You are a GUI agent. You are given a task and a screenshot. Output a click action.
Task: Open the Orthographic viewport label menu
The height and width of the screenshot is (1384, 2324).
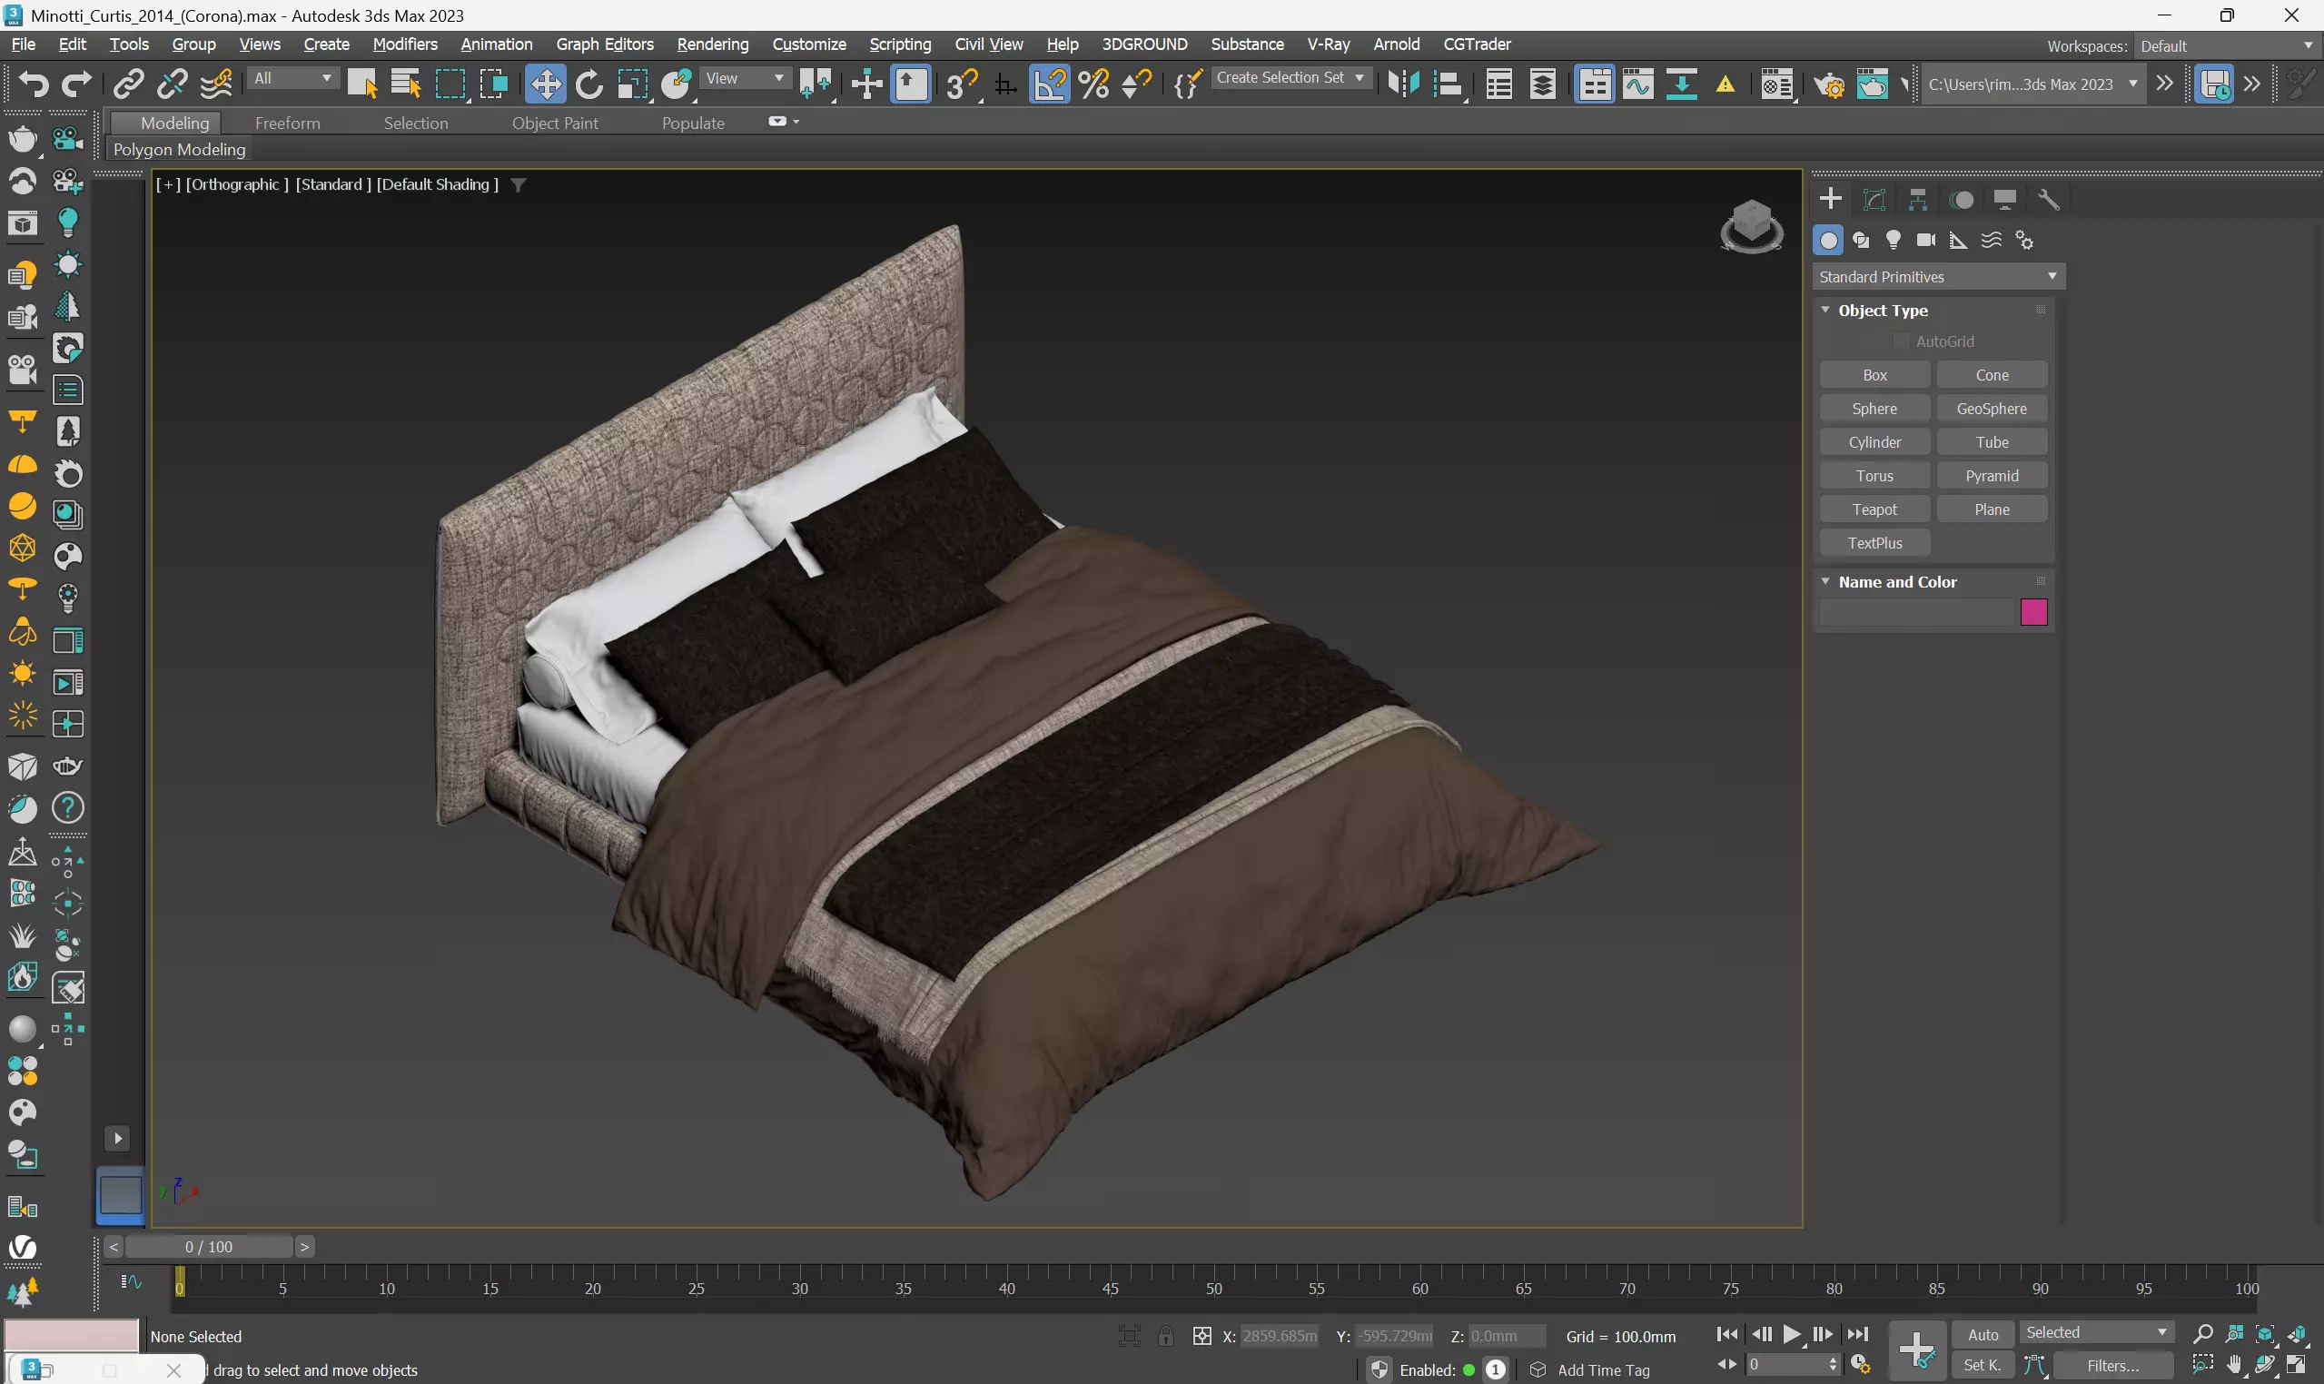237,184
